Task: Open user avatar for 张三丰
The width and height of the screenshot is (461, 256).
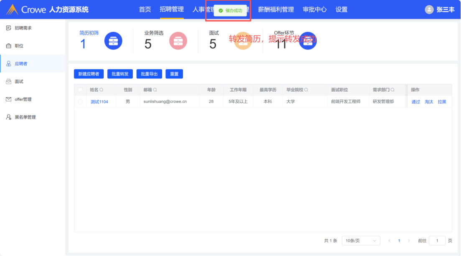Action: 429,10
